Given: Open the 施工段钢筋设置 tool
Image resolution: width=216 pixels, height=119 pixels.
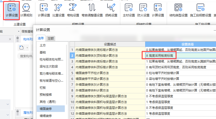Looking at the screenshot, I should 201,11.
